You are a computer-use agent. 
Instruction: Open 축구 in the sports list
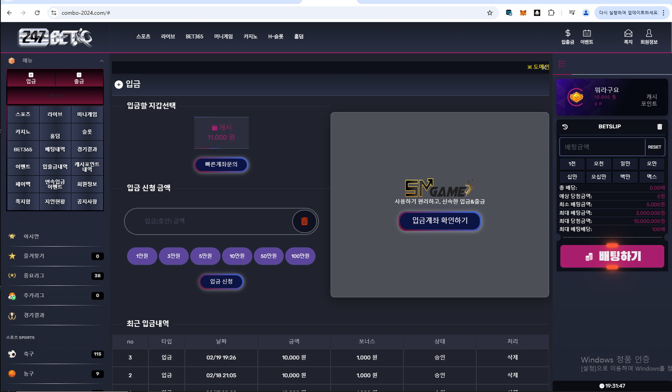tap(29, 354)
